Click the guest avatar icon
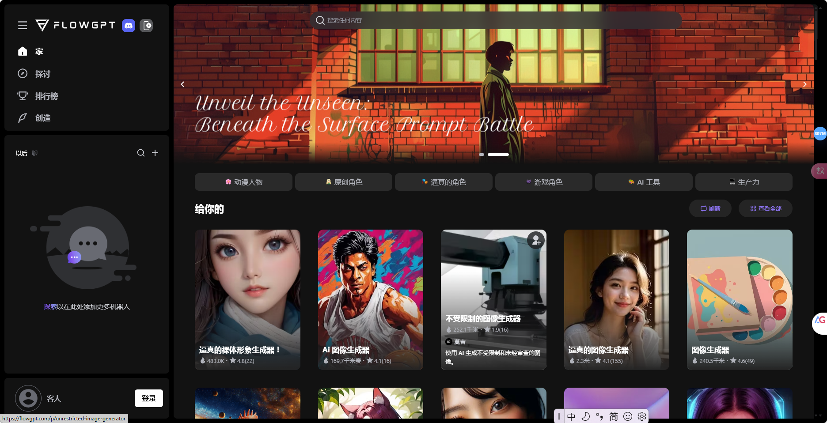 (28, 398)
